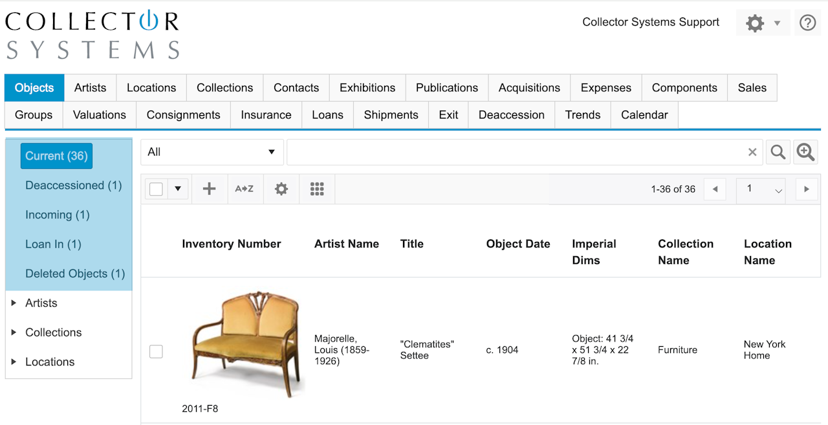
Task: Check the box for the Clematites Settee row
Action: [x=156, y=351]
